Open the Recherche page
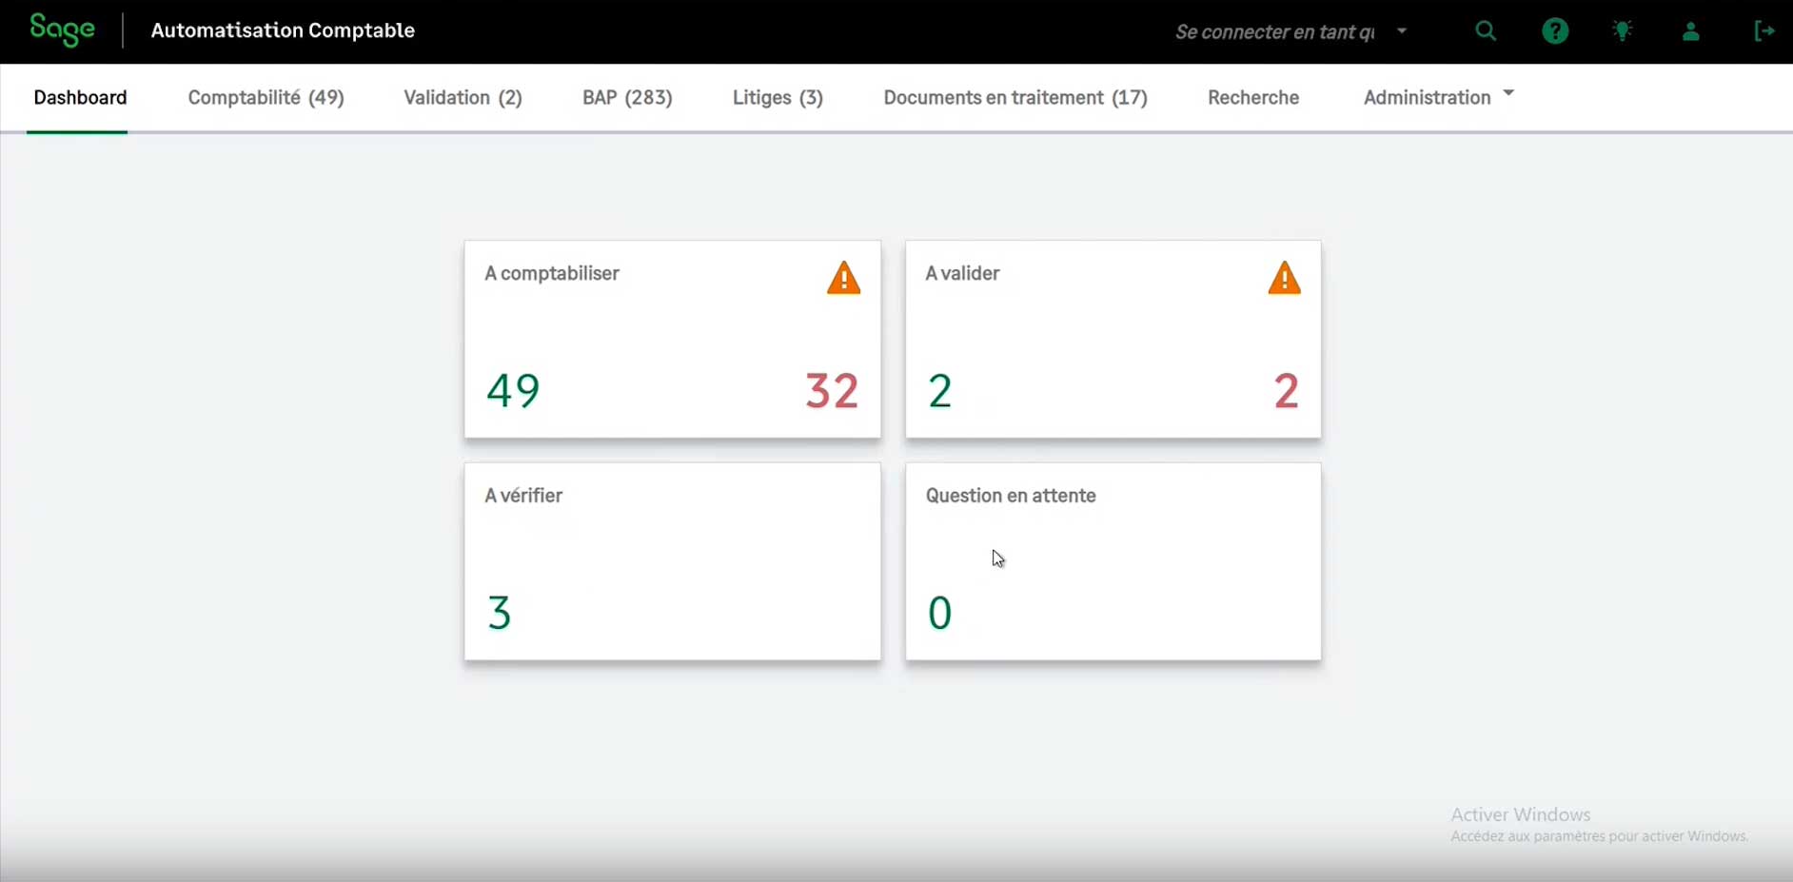 pos(1252,97)
